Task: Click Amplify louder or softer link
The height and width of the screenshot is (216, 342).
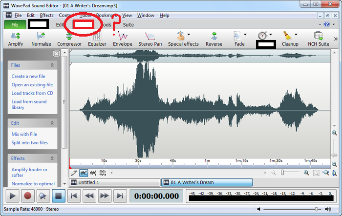Action: tap(29, 173)
